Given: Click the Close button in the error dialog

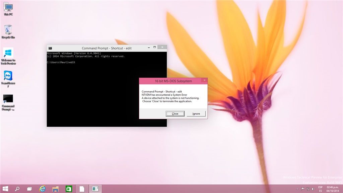Looking at the screenshot, I should point(175,114).
